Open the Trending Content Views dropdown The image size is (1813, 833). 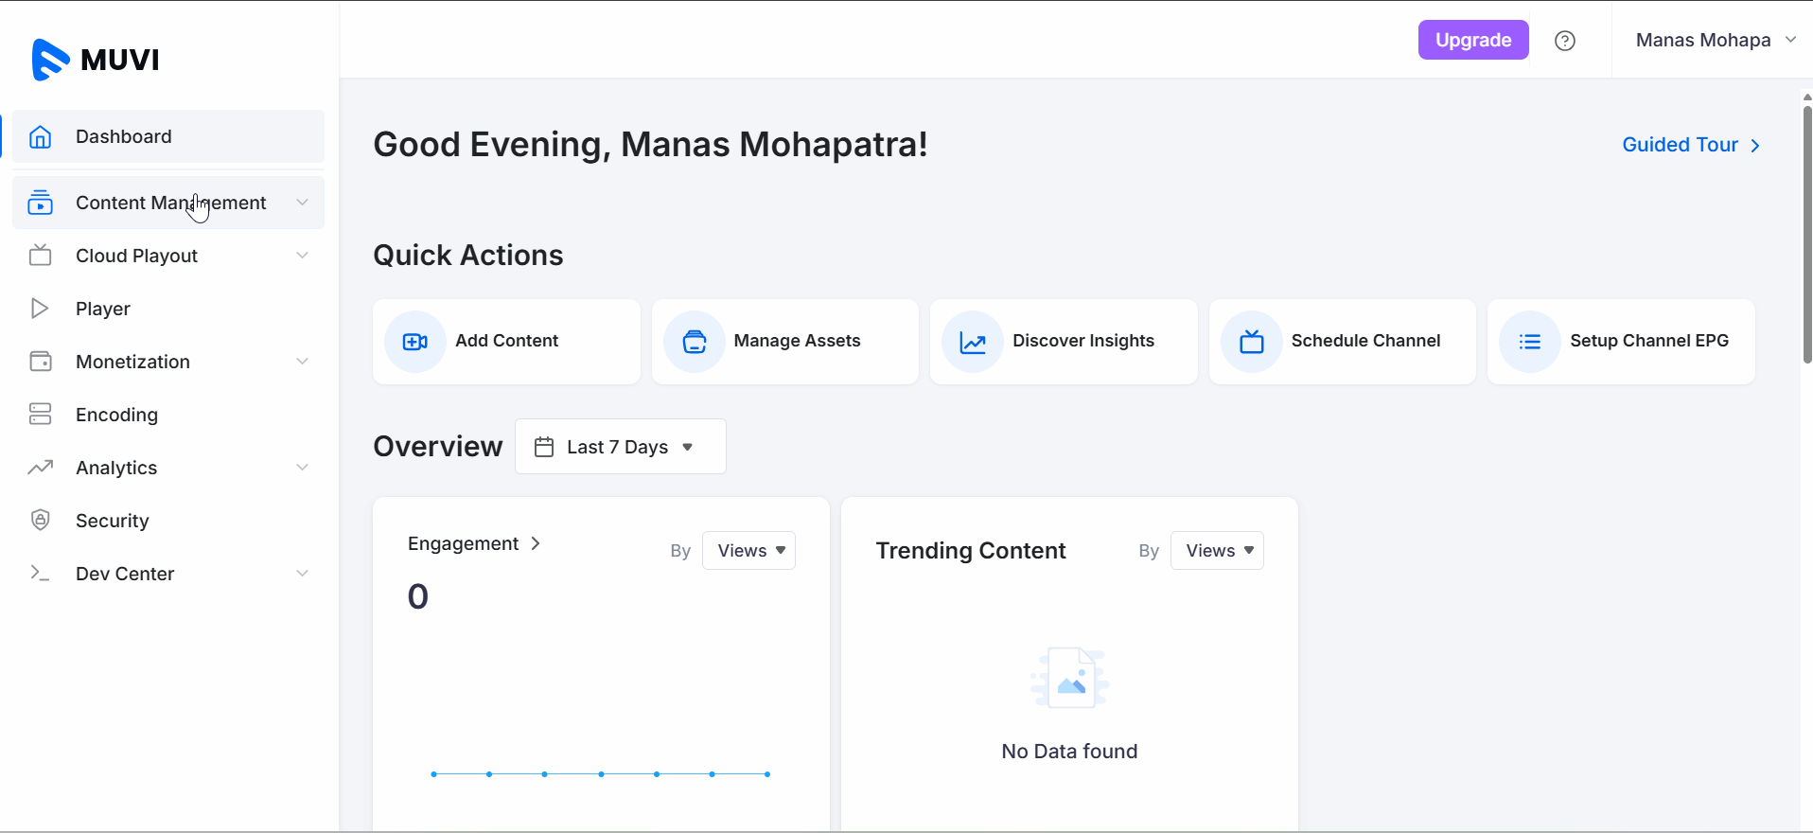[x=1217, y=551]
